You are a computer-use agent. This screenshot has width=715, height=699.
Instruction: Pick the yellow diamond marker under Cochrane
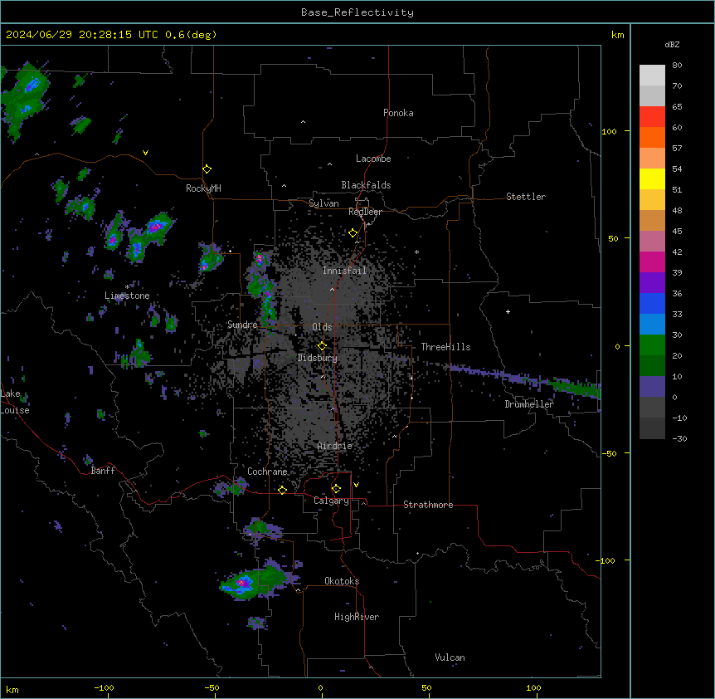(x=282, y=490)
